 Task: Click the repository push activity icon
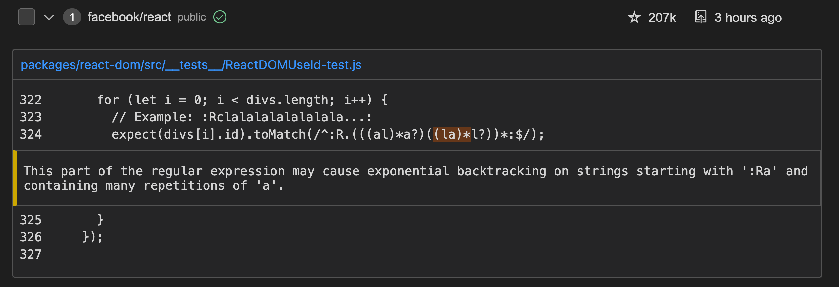pos(701,17)
